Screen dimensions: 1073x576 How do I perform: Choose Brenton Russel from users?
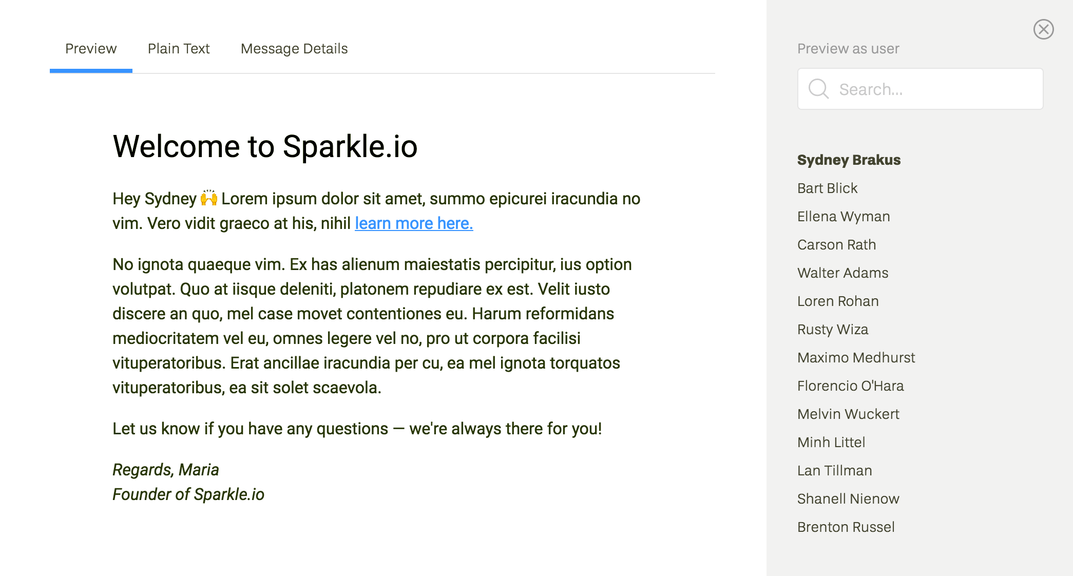pyautogui.click(x=846, y=527)
